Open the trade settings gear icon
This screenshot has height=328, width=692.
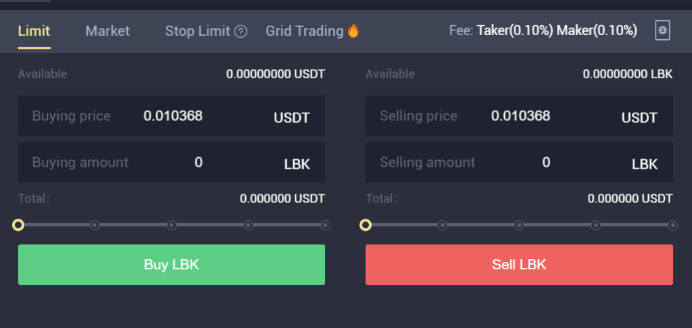click(662, 30)
